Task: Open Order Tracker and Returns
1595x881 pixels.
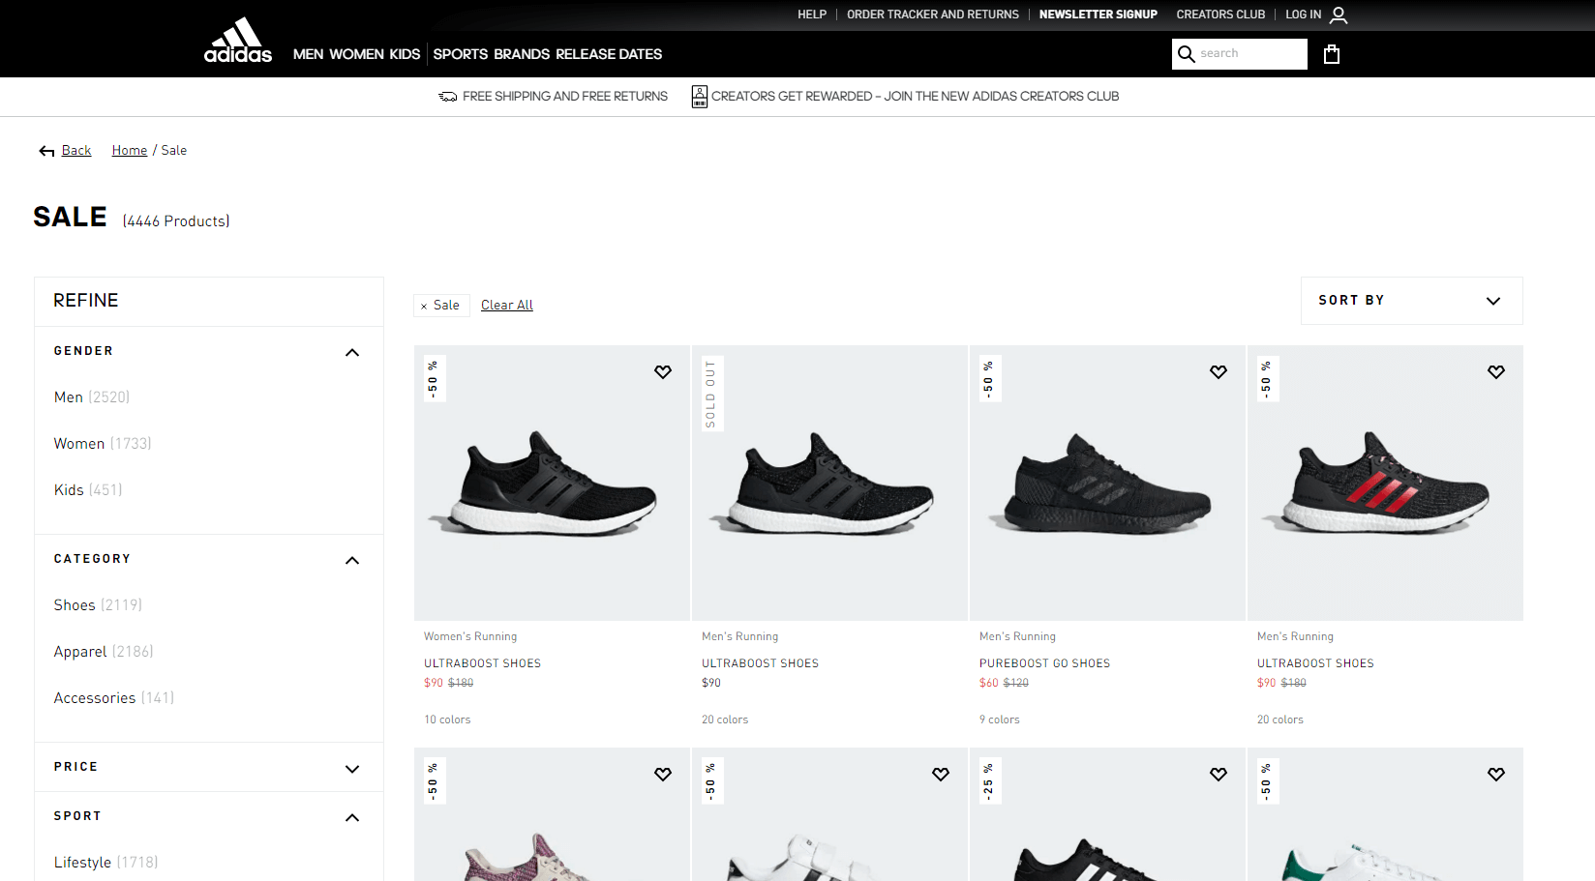Action: pos(933,15)
